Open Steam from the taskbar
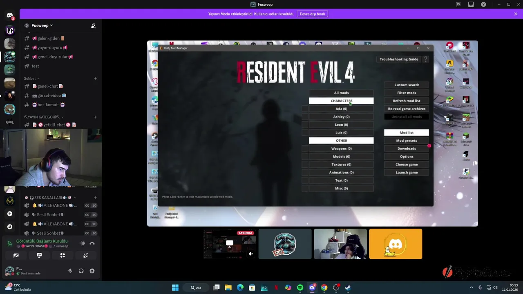This screenshot has width=523, height=294. [x=348, y=287]
